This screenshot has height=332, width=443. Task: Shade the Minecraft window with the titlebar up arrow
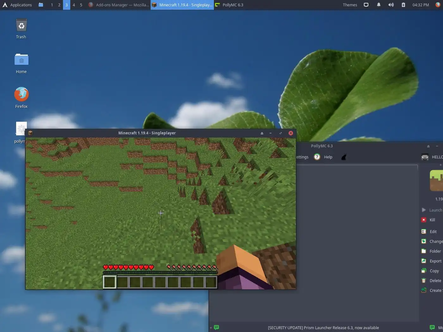coord(262,133)
